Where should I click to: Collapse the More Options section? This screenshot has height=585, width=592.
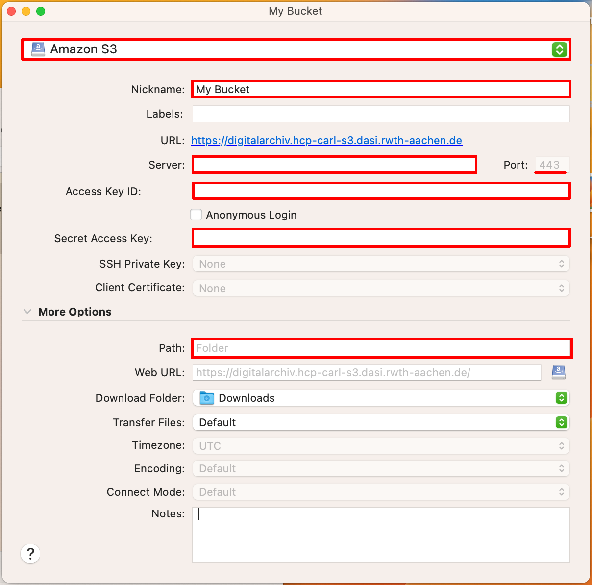[27, 312]
